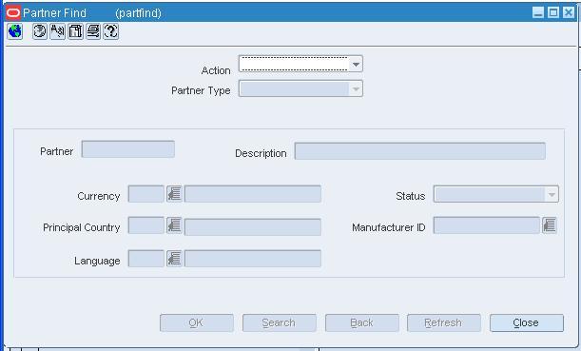Expand the Action dropdown
Image resolution: width=581 pixels, height=351 pixels.
[x=356, y=65]
